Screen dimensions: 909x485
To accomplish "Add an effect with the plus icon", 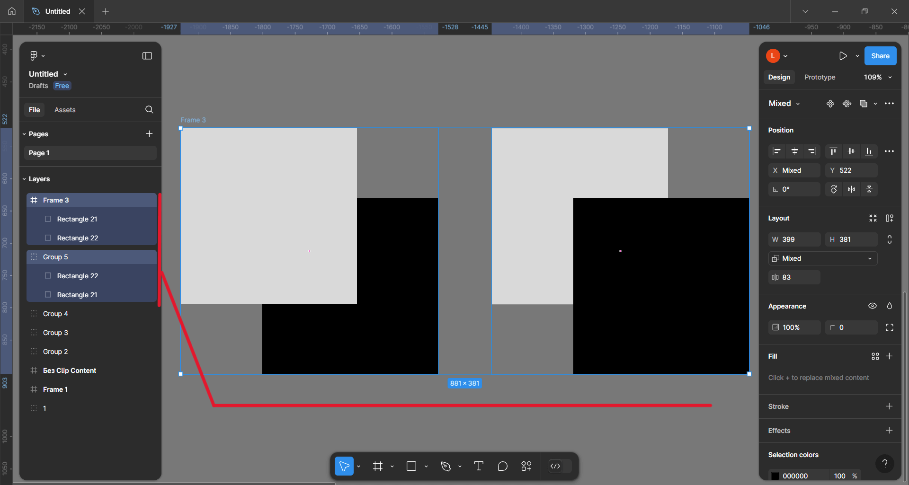I will pyautogui.click(x=889, y=431).
